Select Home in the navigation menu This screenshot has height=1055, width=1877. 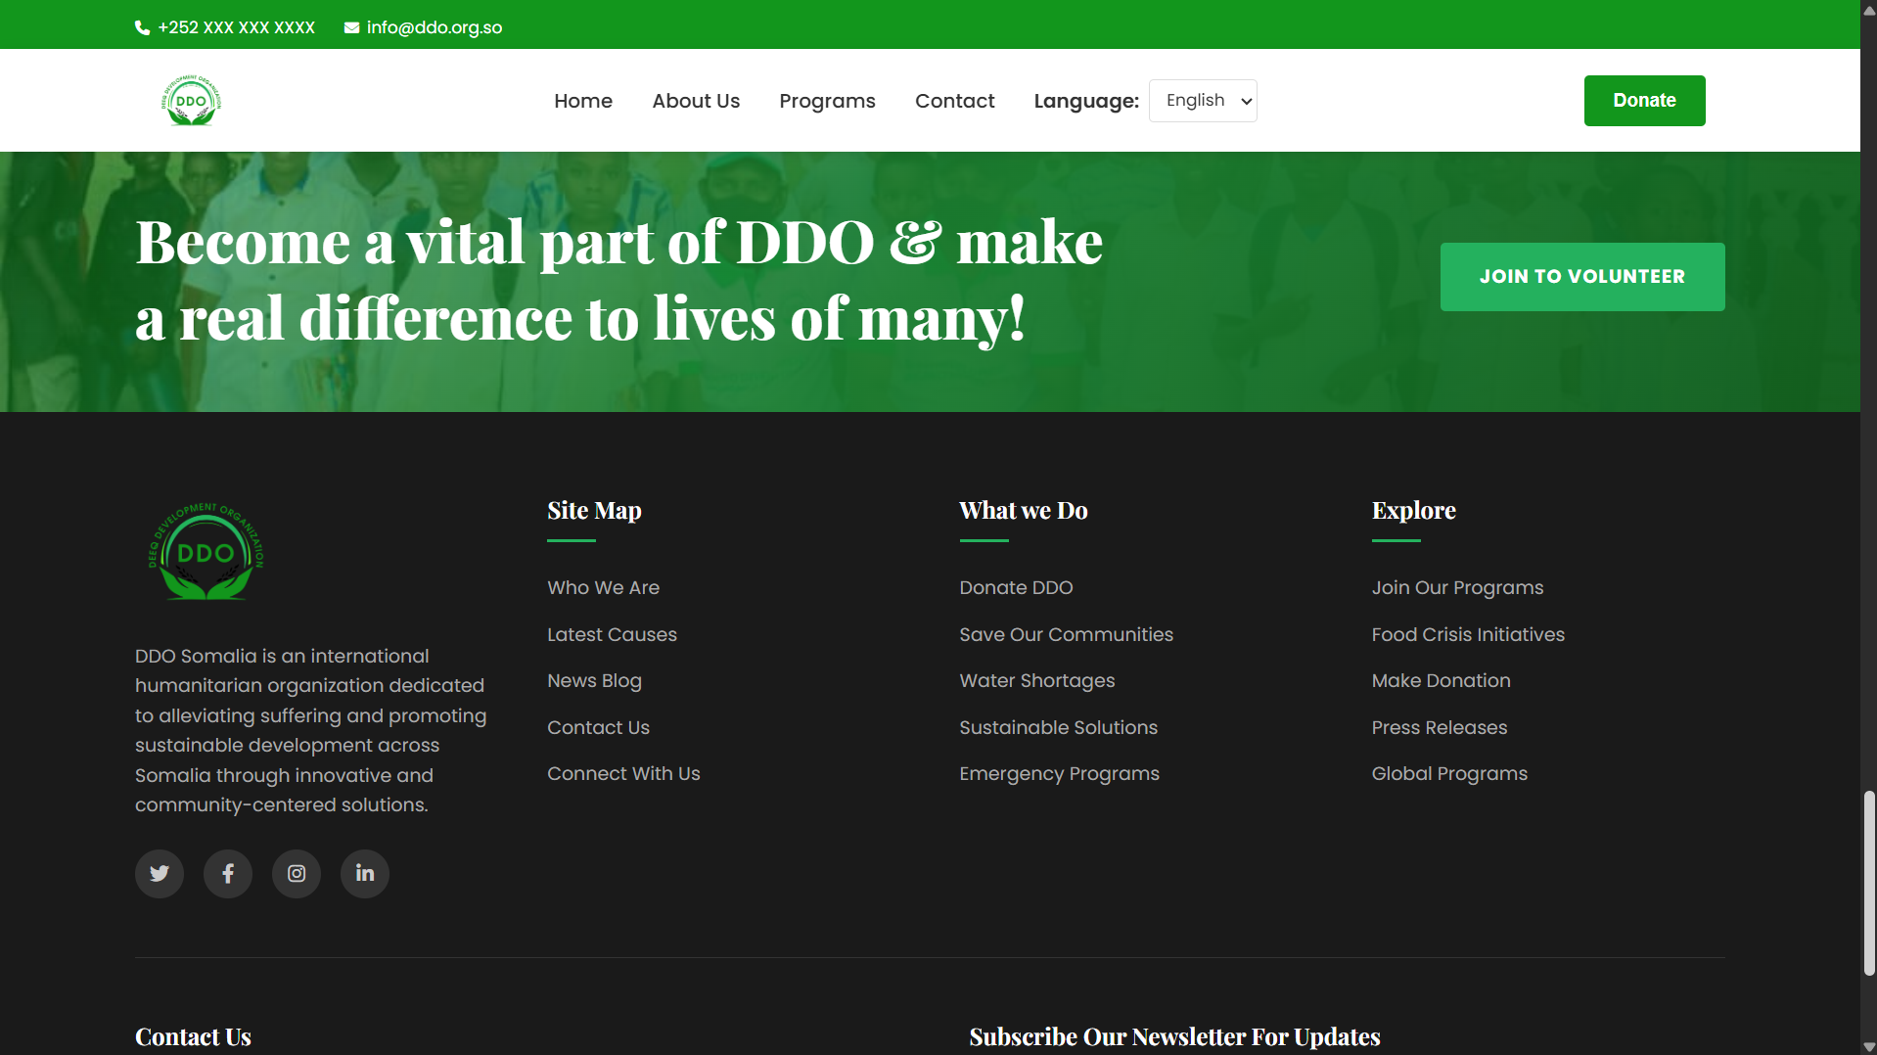click(582, 100)
